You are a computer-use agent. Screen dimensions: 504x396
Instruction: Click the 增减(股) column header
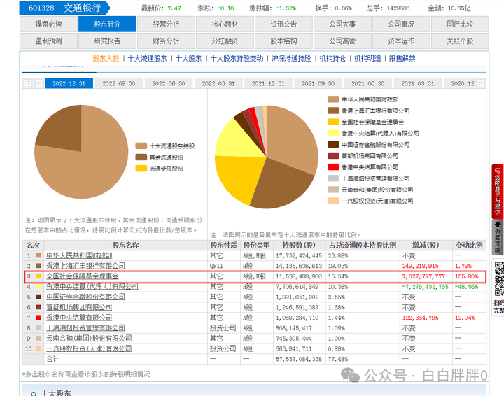(x=426, y=246)
